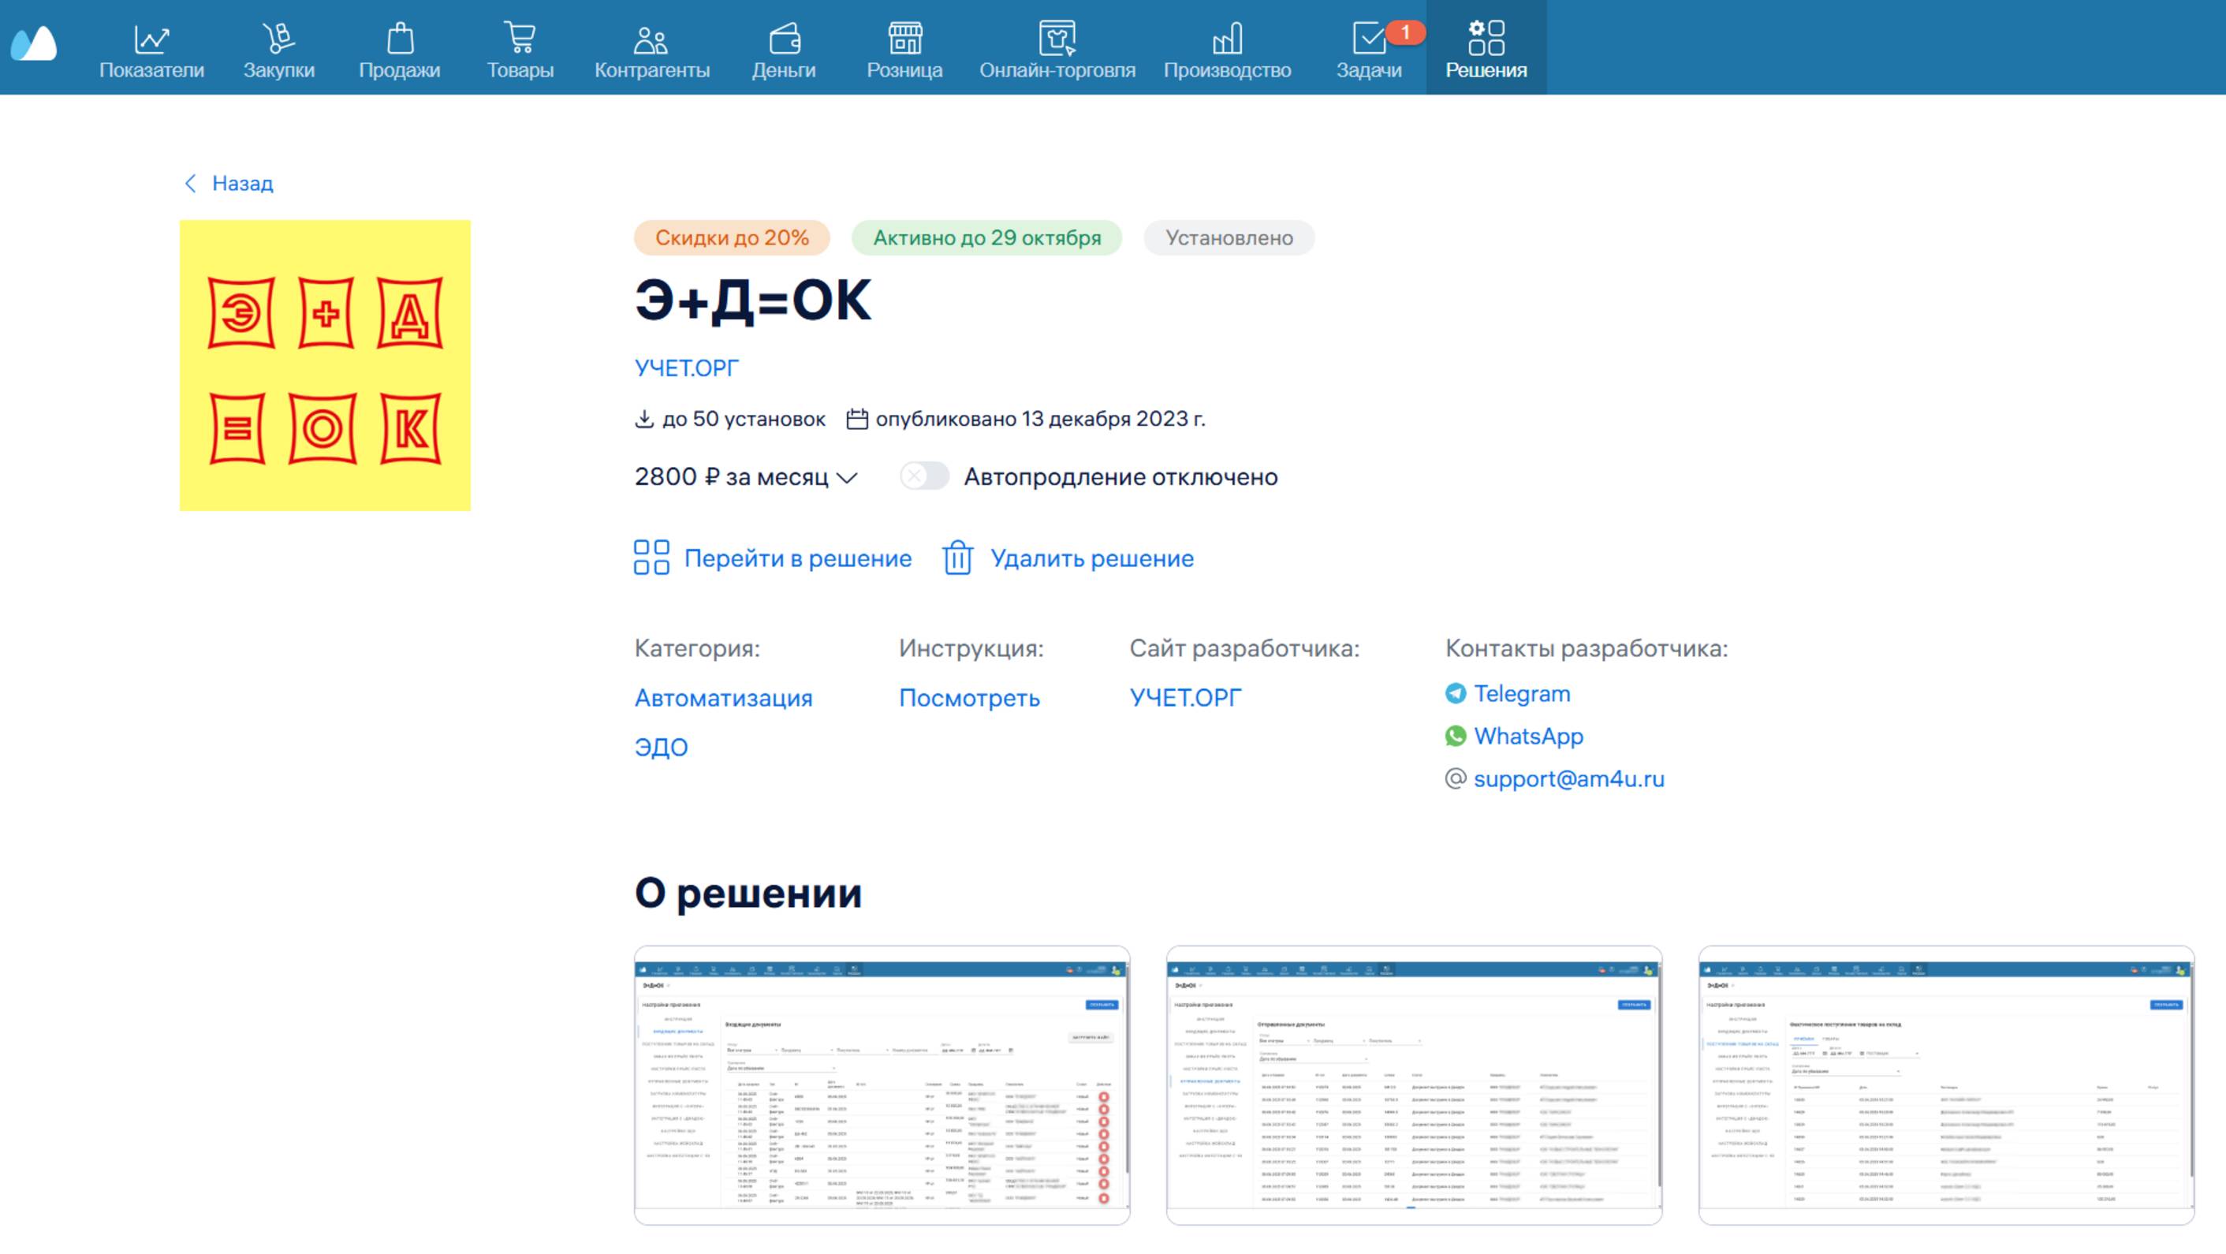Open the Производство chart icon

tap(1228, 37)
